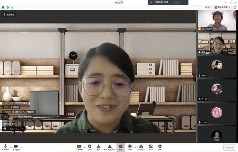This screenshot has height=152, width=238.
Task: Open the Security (安全) shield menu
Action: point(90,147)
